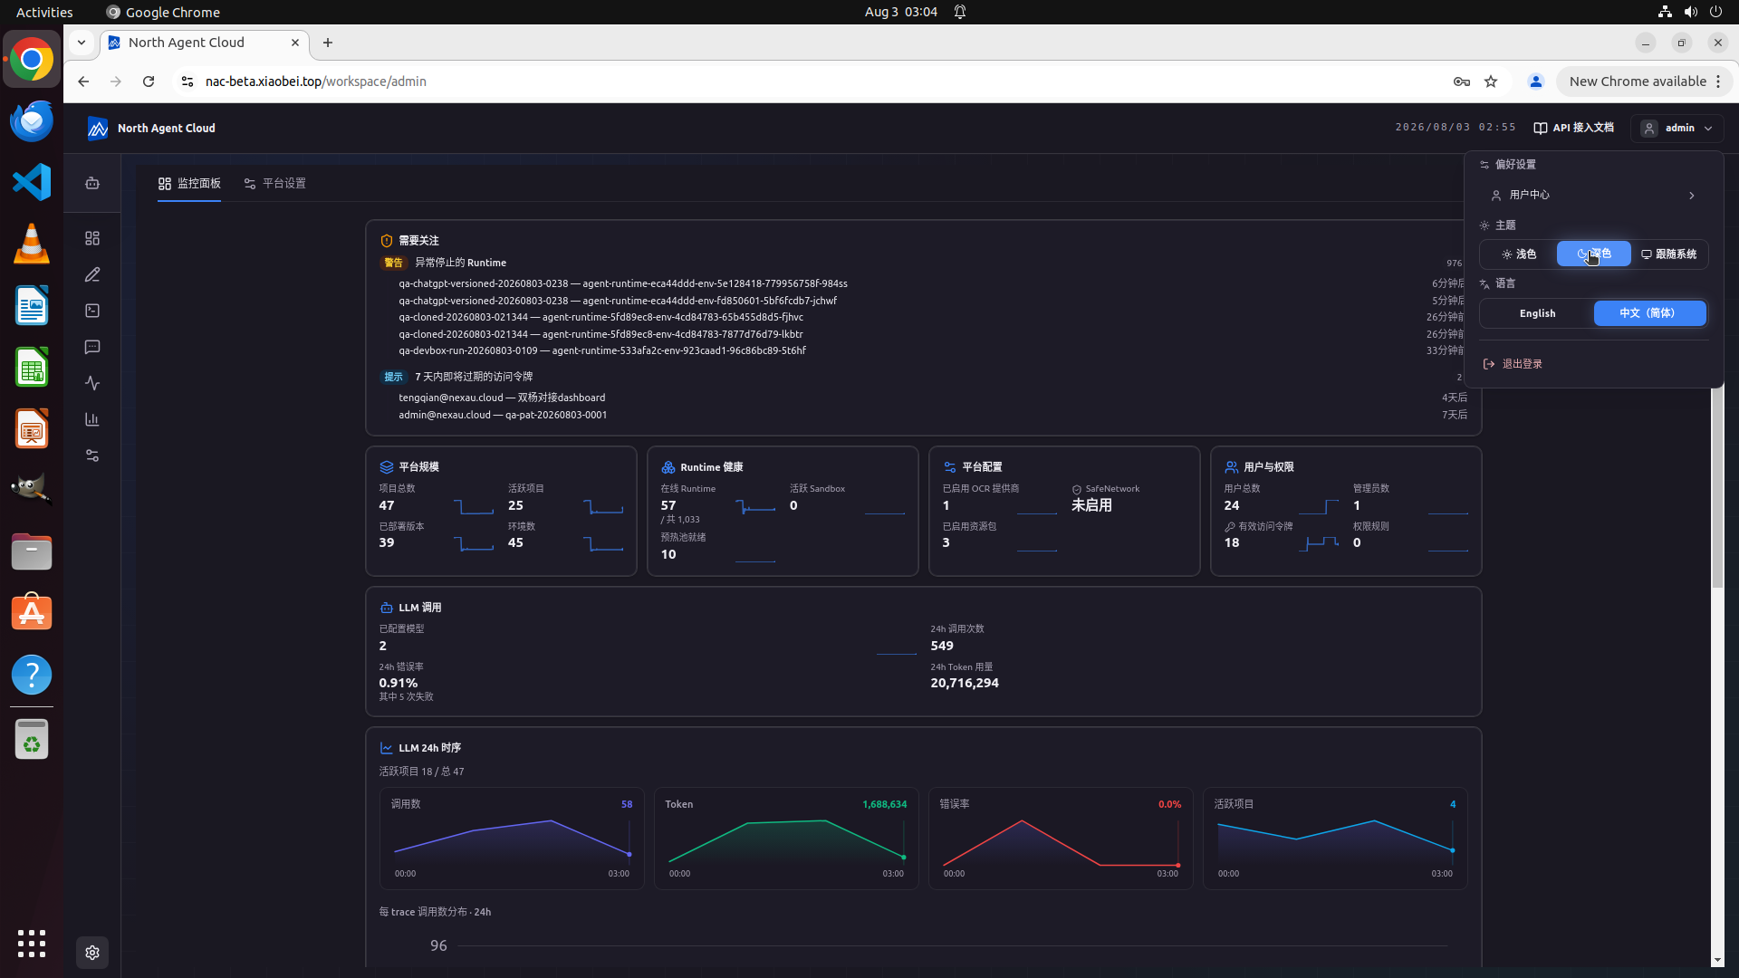
Task: Show all applications grid
Action: tap(32, 944)
